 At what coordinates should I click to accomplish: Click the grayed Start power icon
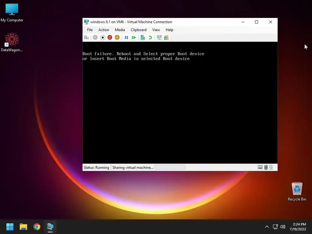(x=95, y=37)
